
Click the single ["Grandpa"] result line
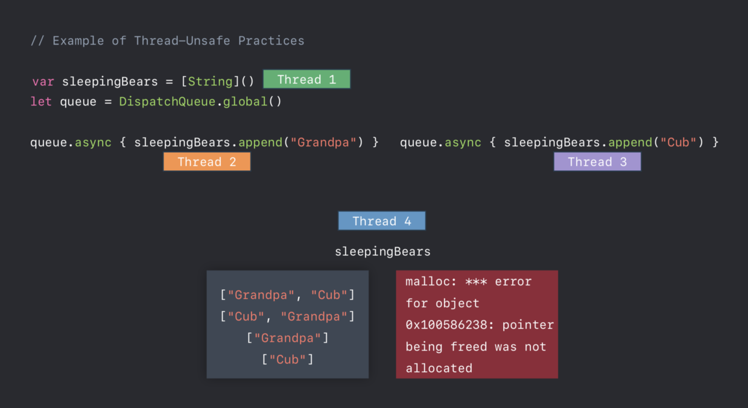(287, 338)
